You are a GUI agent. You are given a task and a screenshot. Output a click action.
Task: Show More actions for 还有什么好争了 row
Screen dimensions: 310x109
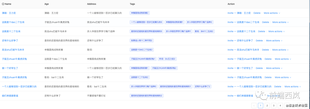pyautogui.click(x=274, y=41)
